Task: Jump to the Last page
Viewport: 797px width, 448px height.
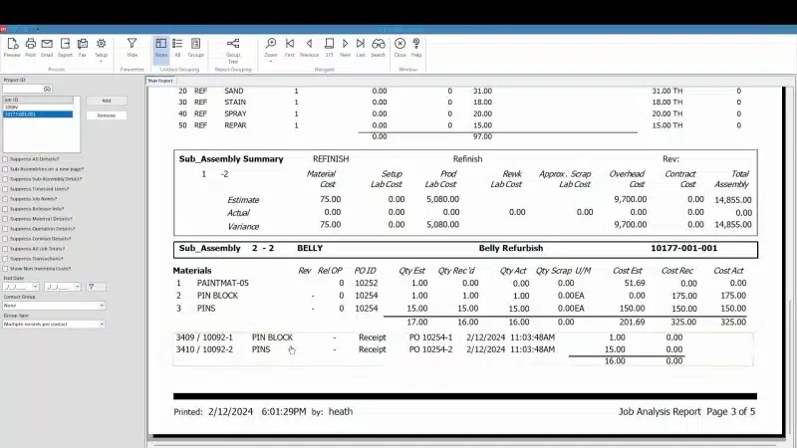Action: pyautogui.click(x=361, y=47)
